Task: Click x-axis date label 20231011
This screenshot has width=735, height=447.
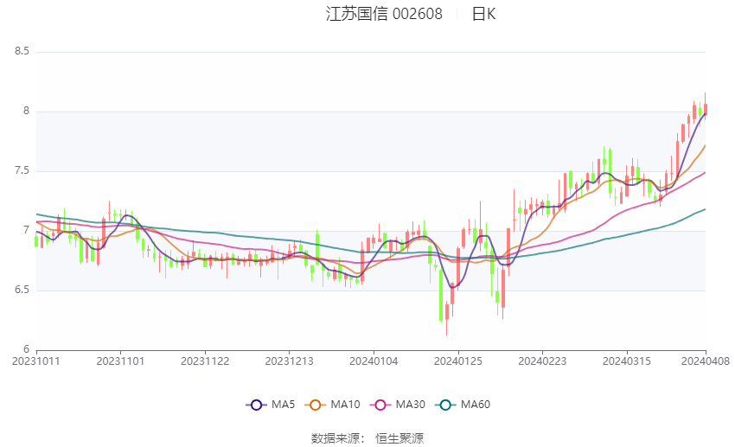Action: [36, 361]
